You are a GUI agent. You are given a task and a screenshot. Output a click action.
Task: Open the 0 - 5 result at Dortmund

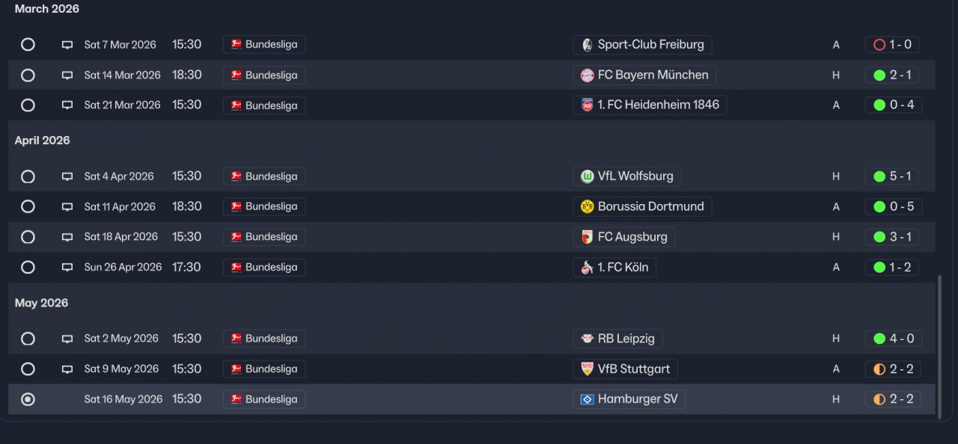894,207
